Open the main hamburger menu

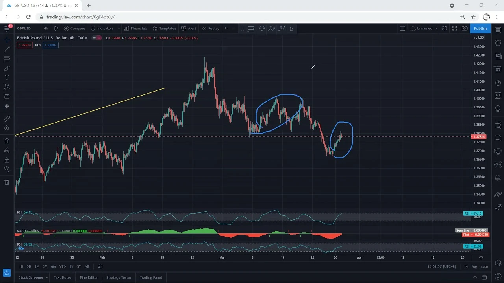pos(7,28)
